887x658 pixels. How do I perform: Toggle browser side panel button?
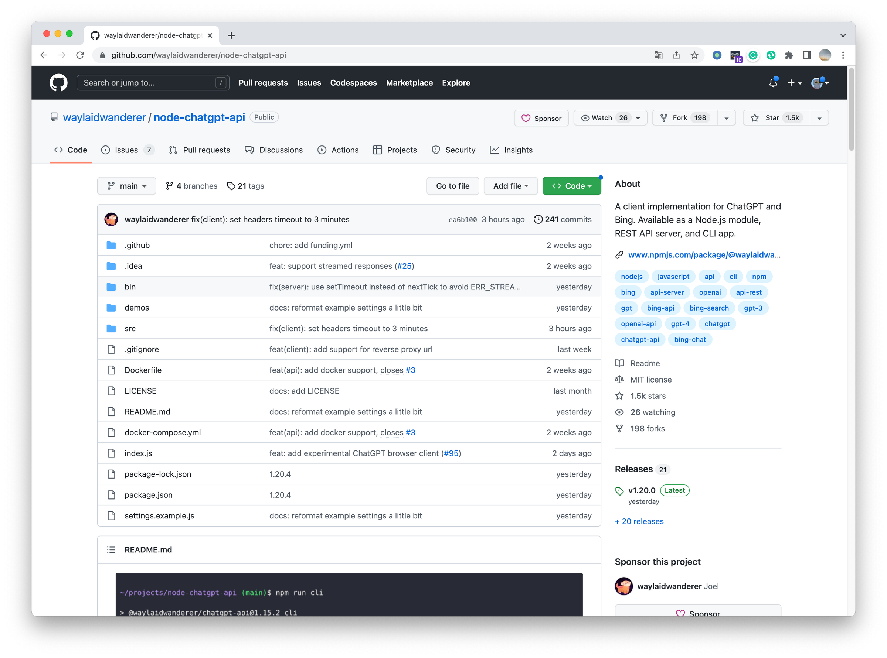(x=806, y=55)
